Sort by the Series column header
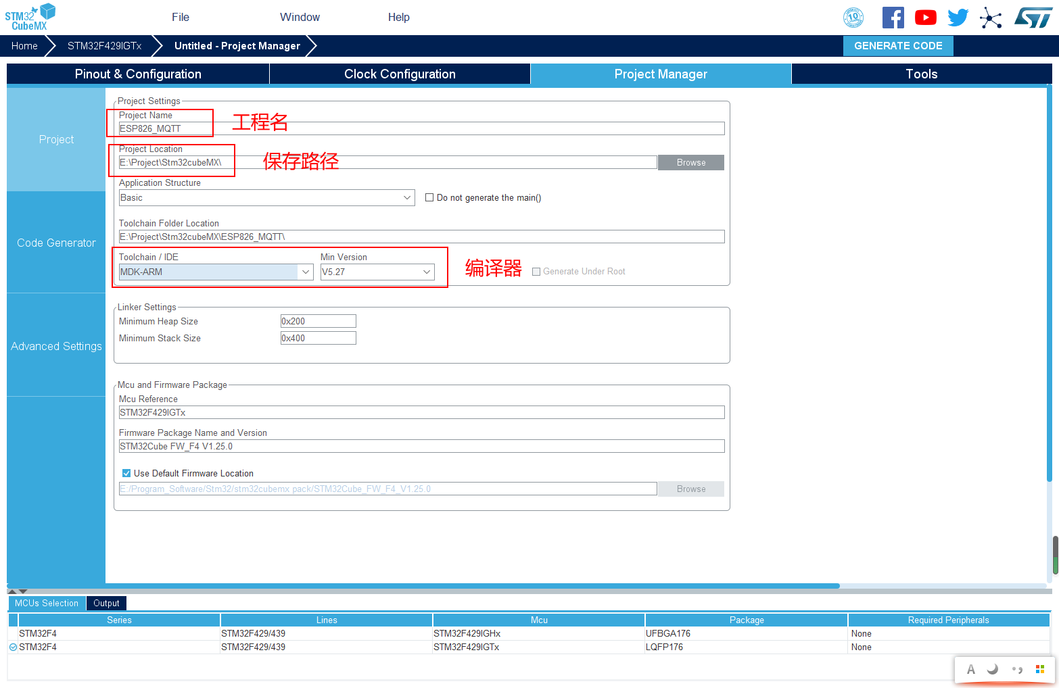The image size is (1059, 688). coord(119,620)
